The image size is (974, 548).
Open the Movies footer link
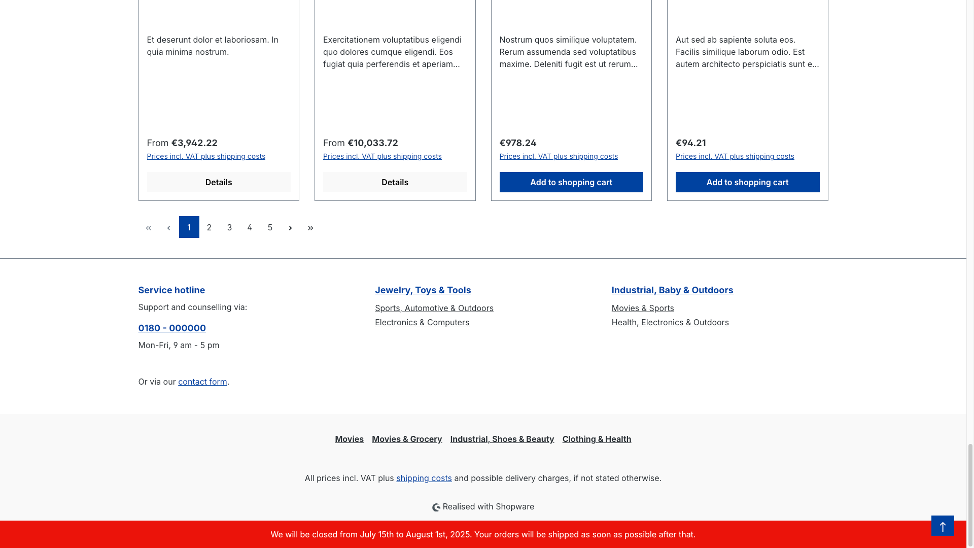349,439
